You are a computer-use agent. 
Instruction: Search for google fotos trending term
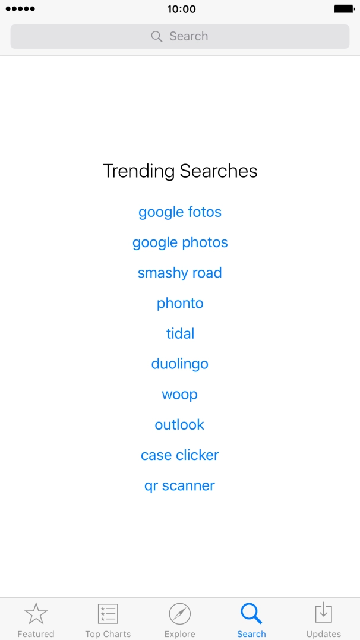click(x=179, y=212)
